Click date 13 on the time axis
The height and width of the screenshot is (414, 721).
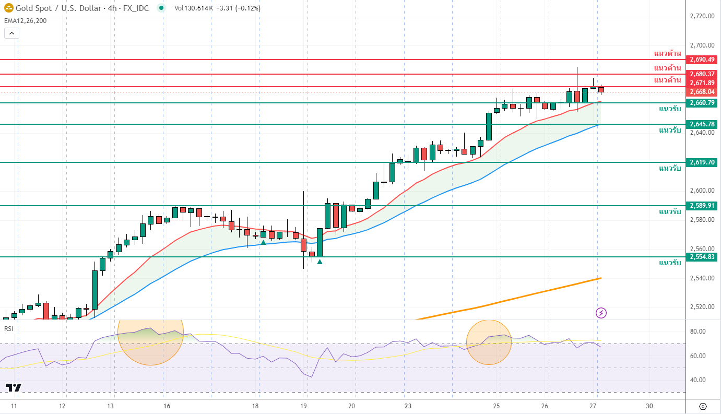[x=111, y=406]
